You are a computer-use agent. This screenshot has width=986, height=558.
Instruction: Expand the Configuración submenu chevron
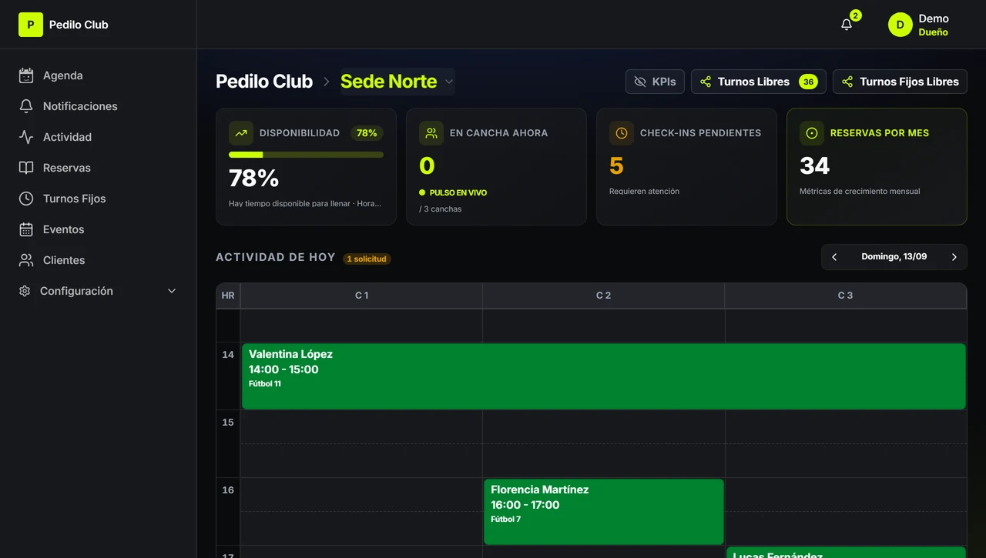point(172,291)
